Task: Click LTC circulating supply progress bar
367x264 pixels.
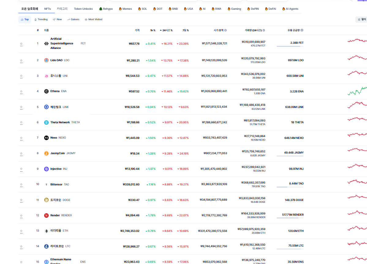Action: (290, 249)
